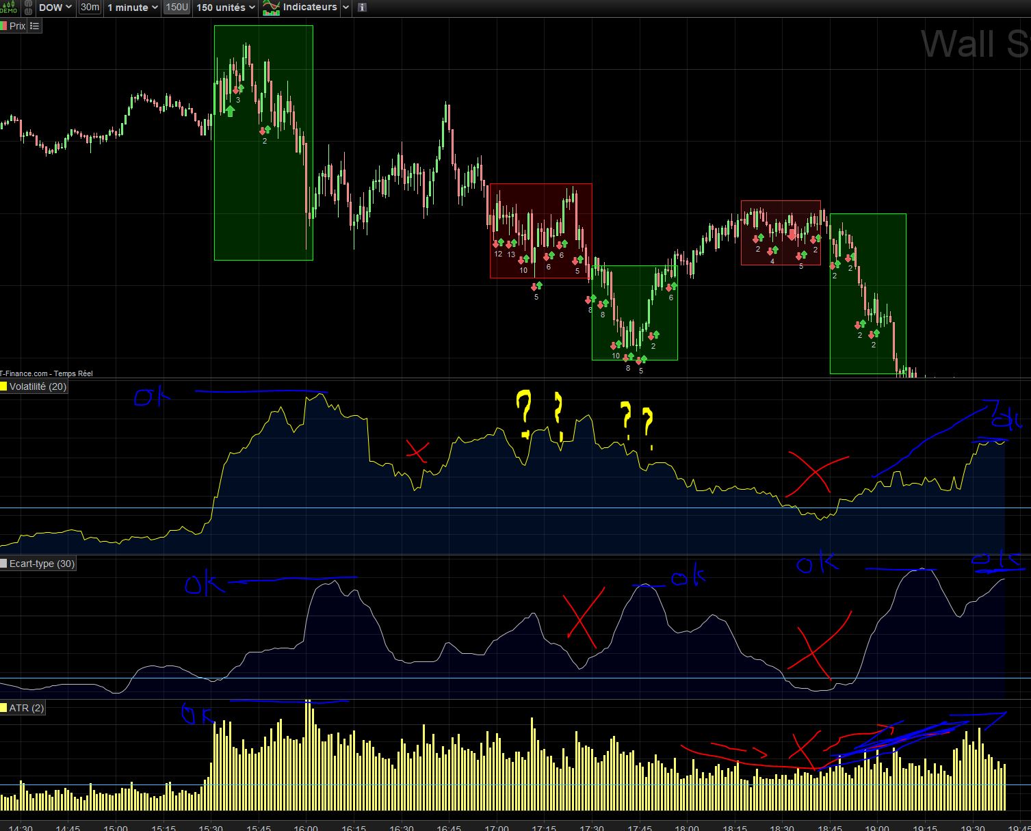Screen dimensions: 1031x831
Task: Click the 15:00 time axis label
Action: (115, 827)
